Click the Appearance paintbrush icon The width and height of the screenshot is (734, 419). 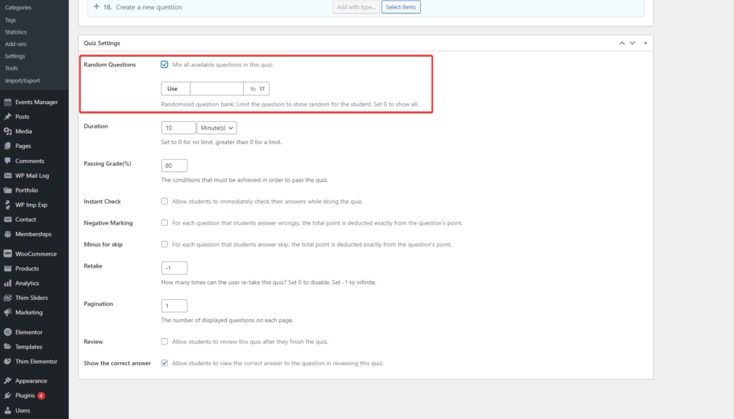click(x=8, y=381)
